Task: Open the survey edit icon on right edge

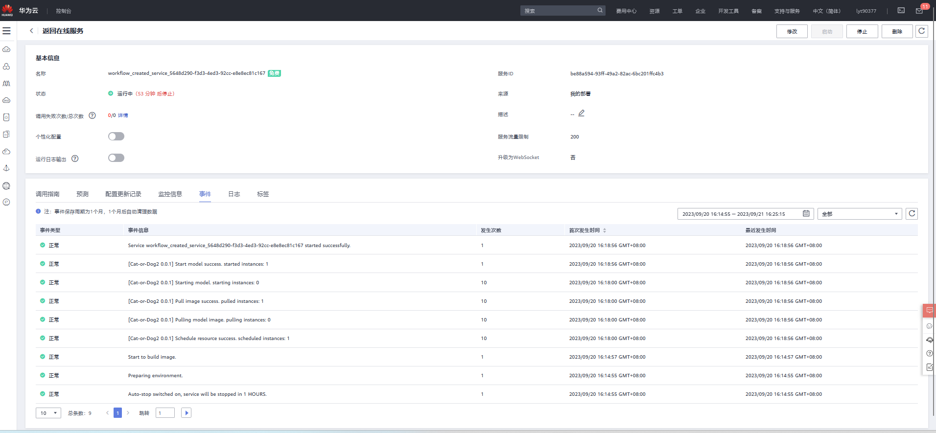Action: tap(929, 367)
